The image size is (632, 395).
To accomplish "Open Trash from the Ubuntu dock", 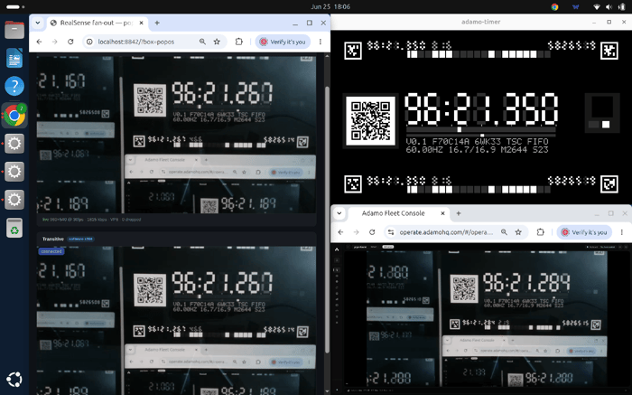I will click(14, 228).
